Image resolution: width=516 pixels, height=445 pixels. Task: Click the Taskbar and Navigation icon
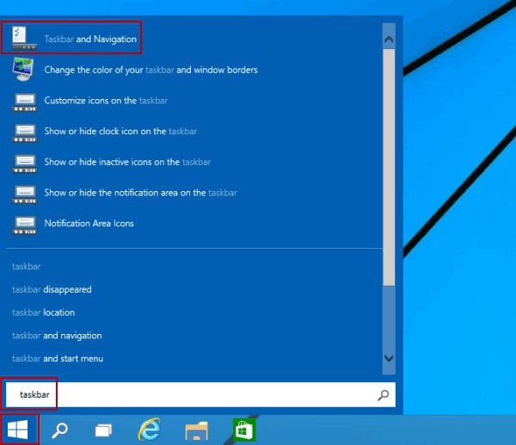pyautogui.click(x=23, y=39)
